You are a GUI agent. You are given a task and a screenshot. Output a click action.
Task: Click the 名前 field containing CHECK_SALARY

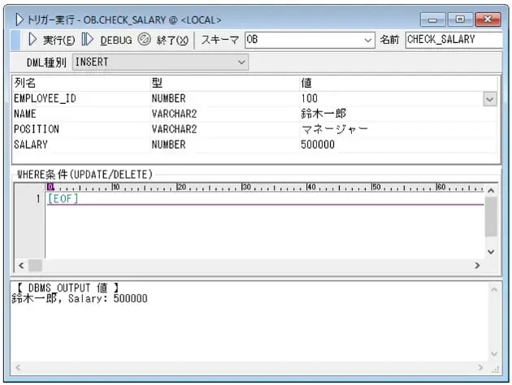pyautogui.click(x=453, y=40)
